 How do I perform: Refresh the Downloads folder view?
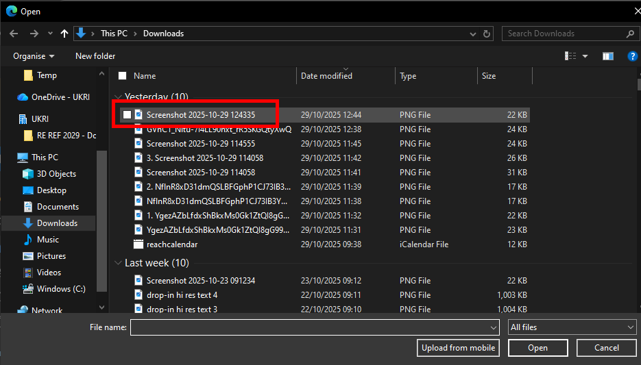coord(487,34)
